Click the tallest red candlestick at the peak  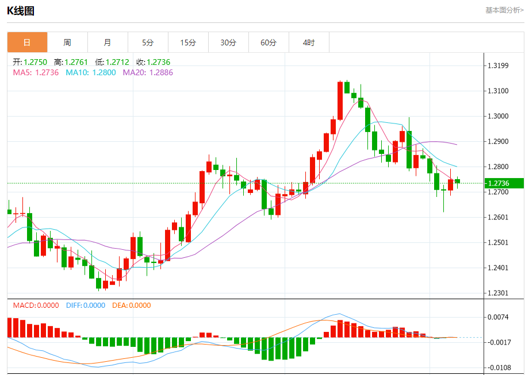coord(340,100)
